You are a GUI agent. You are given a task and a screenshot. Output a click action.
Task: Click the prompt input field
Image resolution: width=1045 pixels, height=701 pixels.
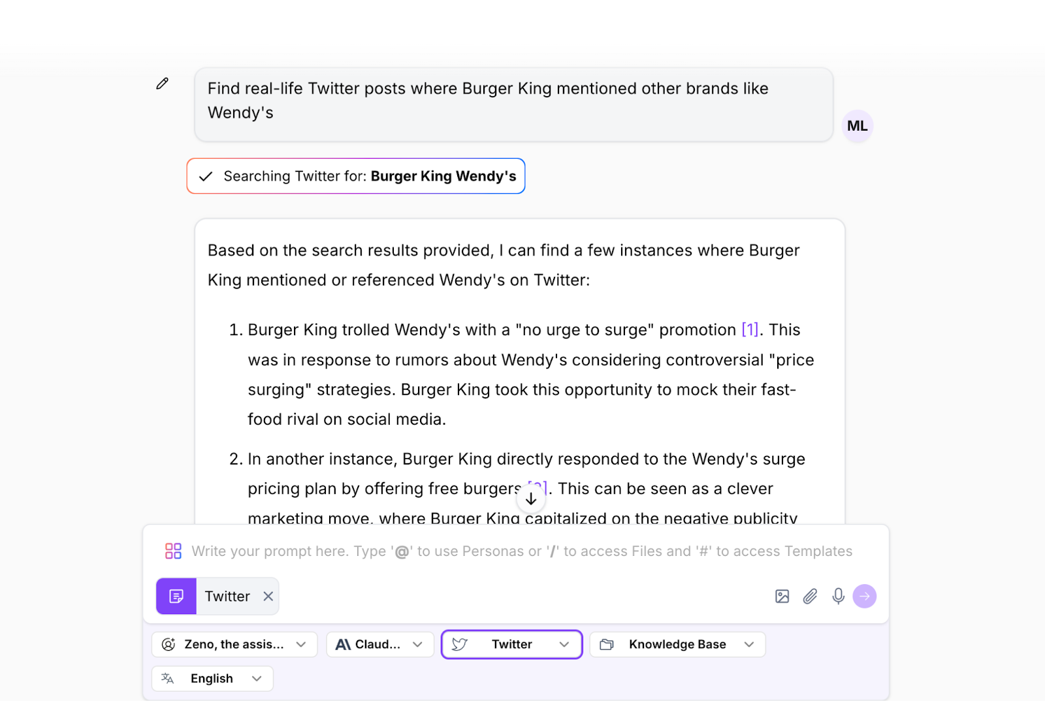(516, 551)
